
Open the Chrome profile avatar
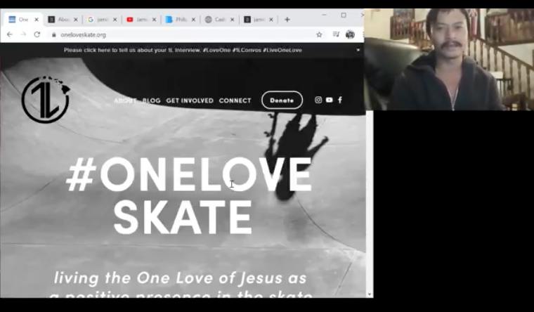(350, 34)
